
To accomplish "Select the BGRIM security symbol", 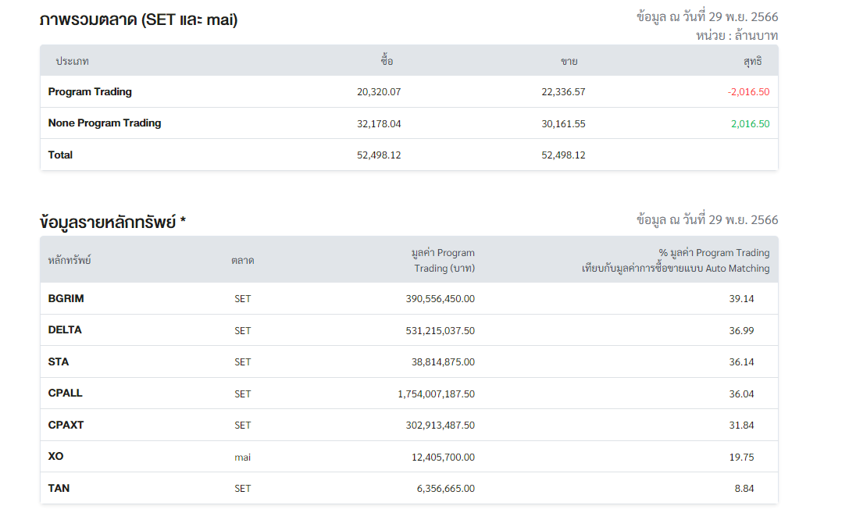I will click(x=66, y=298).
